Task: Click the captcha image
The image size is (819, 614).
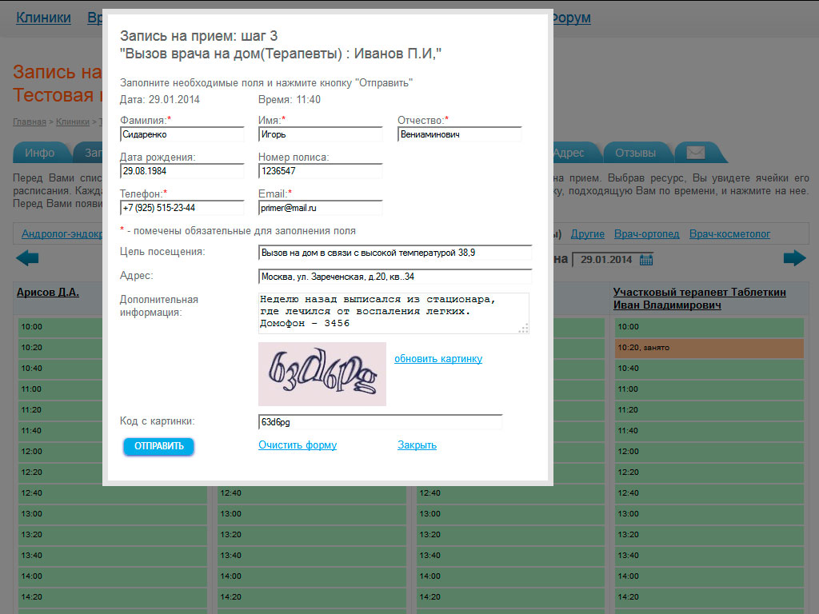Action: [x=322, y=374]
